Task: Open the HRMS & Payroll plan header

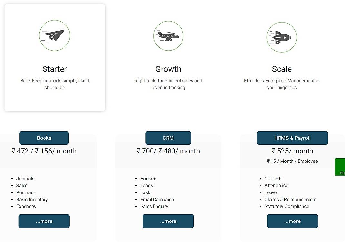Action: 292,138
